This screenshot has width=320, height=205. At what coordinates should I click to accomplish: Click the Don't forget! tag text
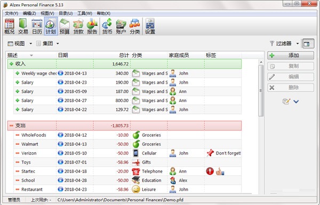point(228,153)
